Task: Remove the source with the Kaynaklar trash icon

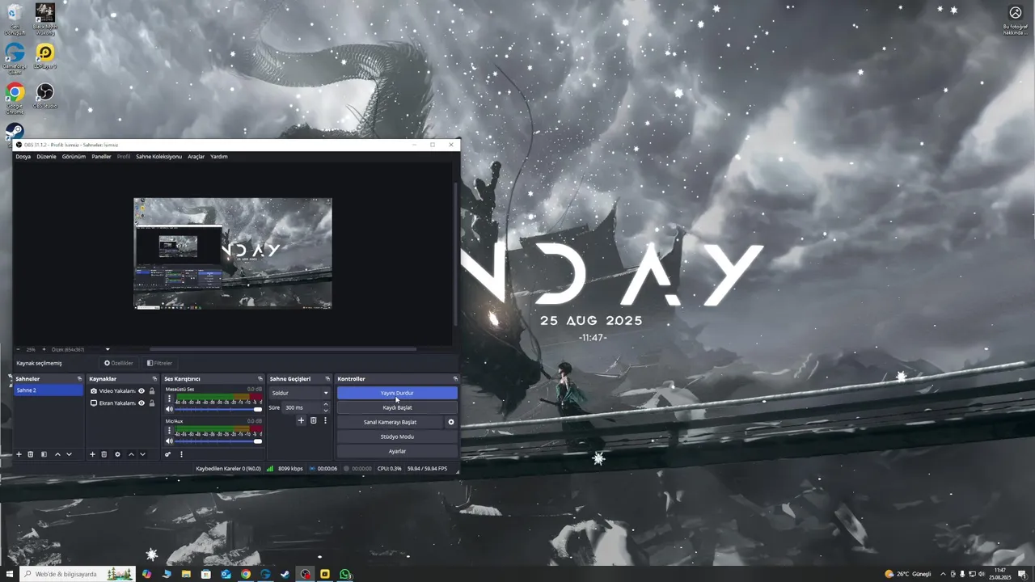Action: pos(103,454)
